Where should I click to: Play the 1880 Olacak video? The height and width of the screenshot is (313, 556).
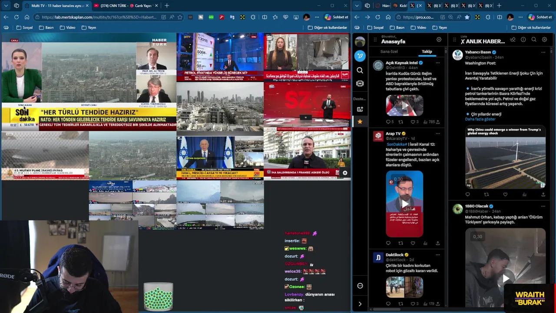[506, 279]
